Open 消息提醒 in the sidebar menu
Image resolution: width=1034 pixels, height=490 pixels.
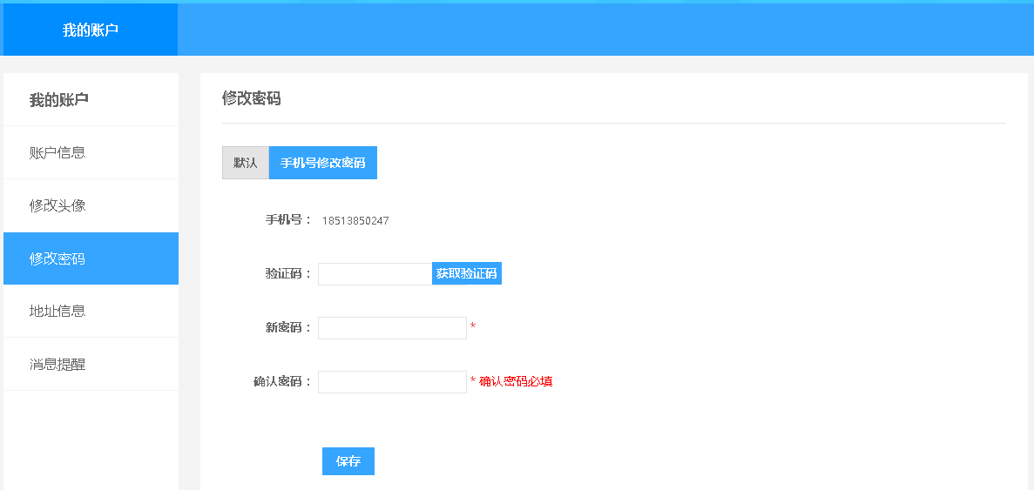[57, 365]
